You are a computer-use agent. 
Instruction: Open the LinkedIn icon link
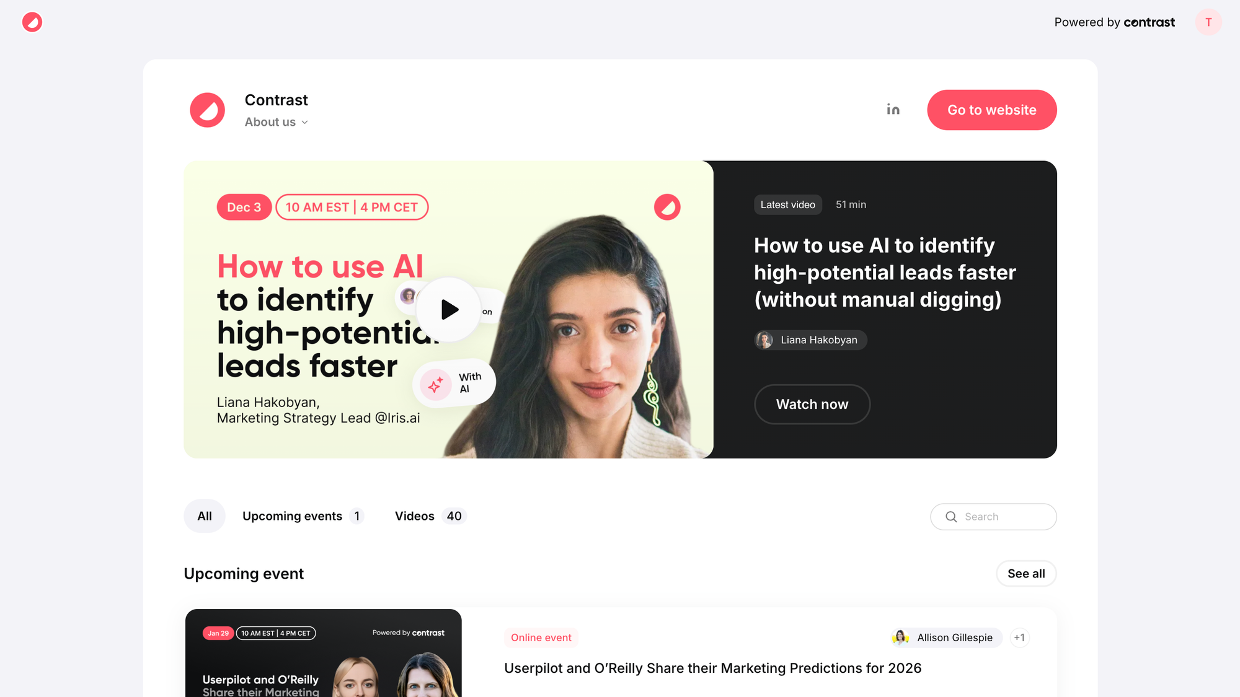[893, 110]
